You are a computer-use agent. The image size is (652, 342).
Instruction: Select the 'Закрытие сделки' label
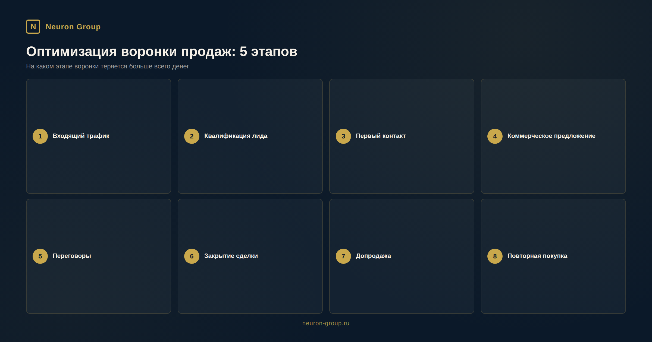[231, 256]
